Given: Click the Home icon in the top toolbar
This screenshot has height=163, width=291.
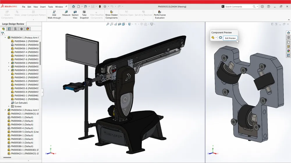Looking at the screenshot, I should pos(74,6).
